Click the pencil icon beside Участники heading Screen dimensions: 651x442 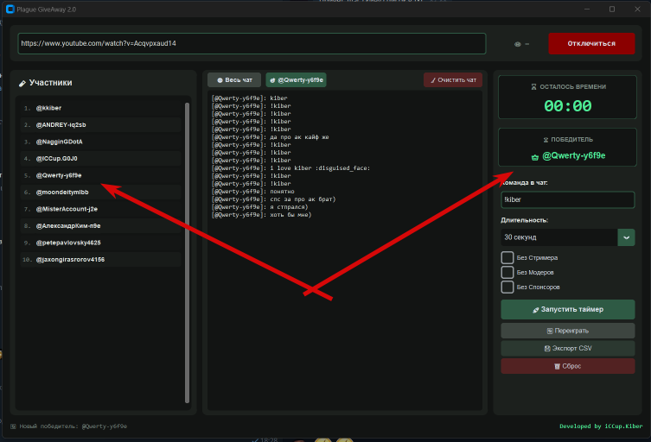(22, 84)
